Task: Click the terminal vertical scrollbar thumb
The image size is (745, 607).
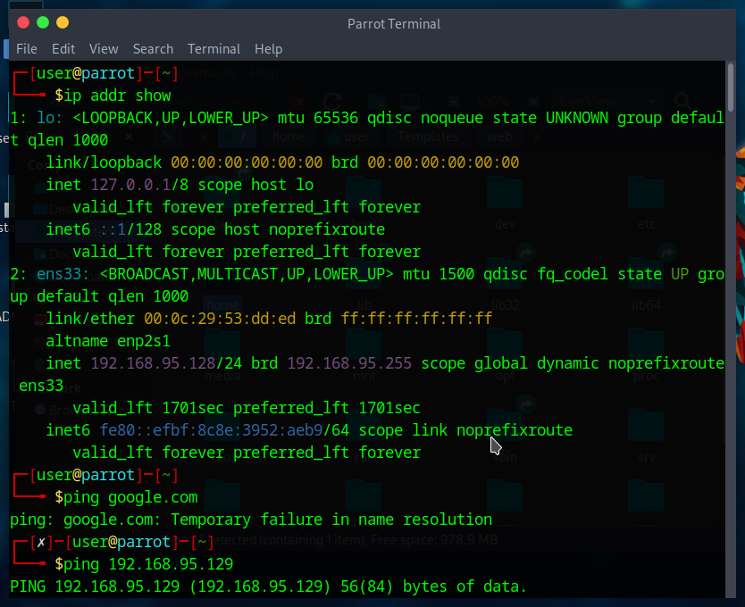Action: (731, 87)
